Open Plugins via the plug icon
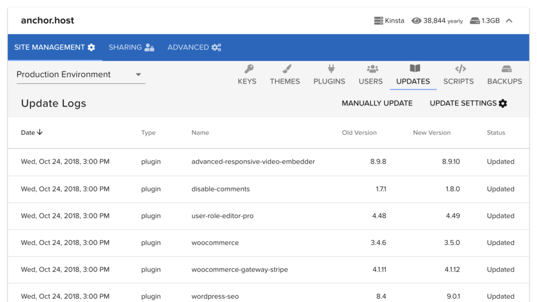 (331, 69)
